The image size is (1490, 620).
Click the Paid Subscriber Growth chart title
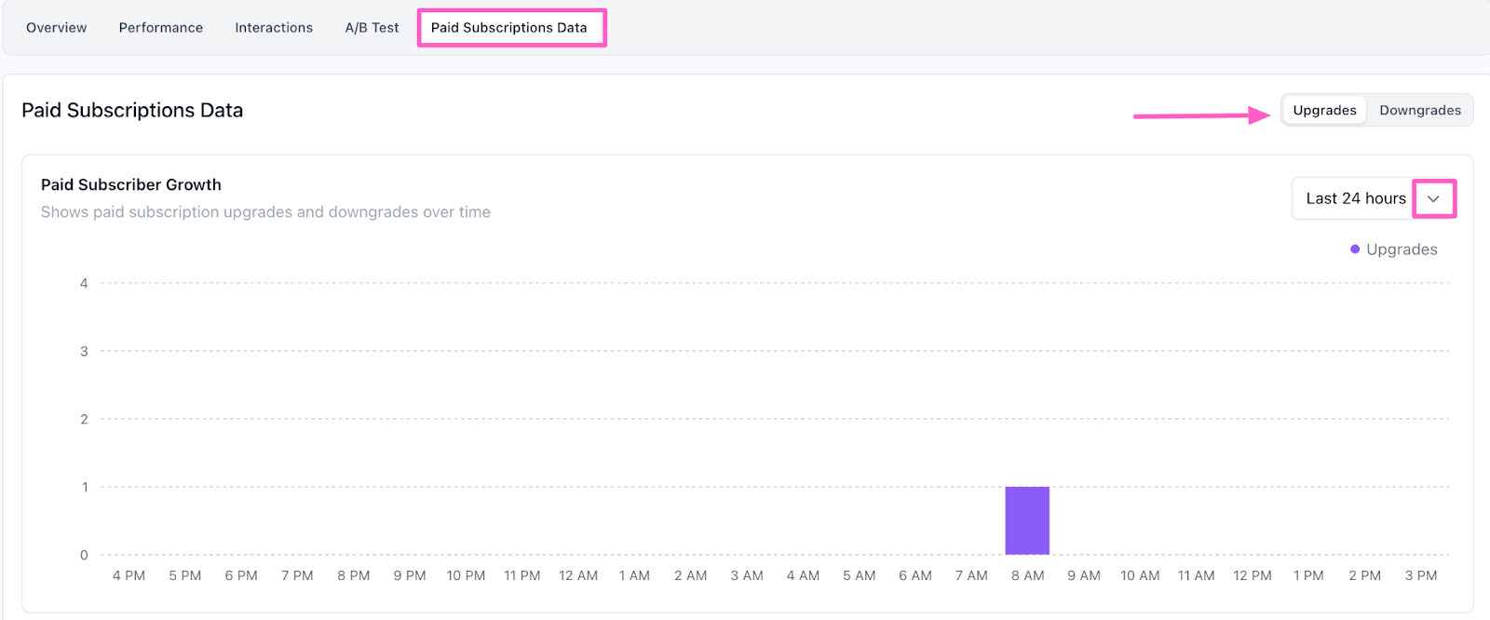[131, 184]
